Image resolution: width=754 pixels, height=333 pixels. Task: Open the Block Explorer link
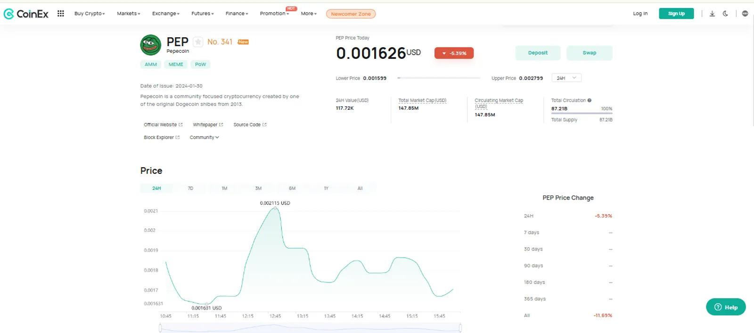coord(162,138)
